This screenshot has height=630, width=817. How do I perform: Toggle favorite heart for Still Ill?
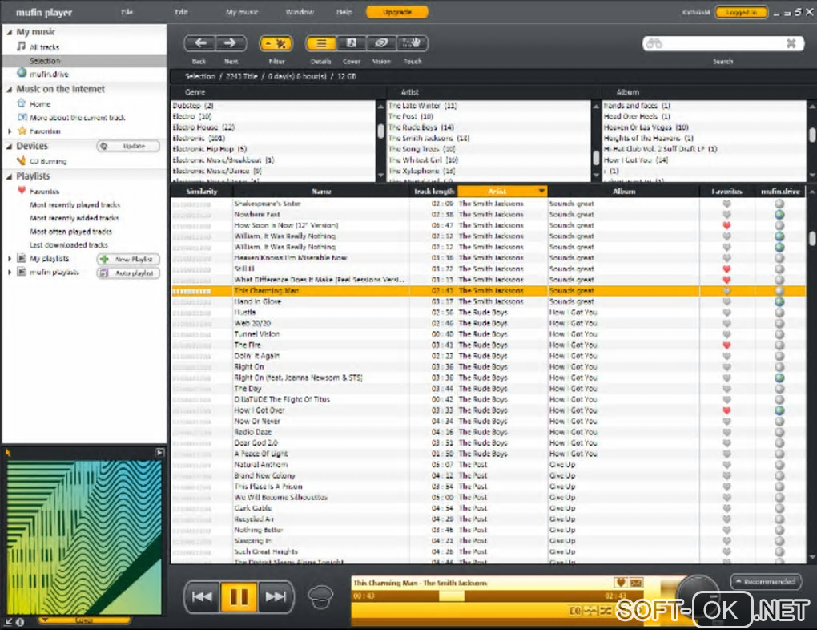(726, 269)
